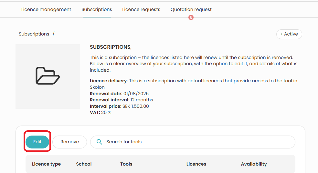Click the School column header
This screenshot has width=318, height=173.
click(x=84, y=164)
